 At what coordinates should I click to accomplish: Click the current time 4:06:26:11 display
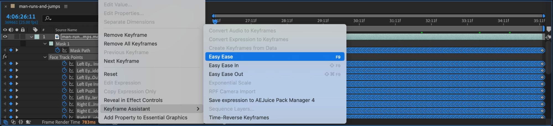coord(21,17)
